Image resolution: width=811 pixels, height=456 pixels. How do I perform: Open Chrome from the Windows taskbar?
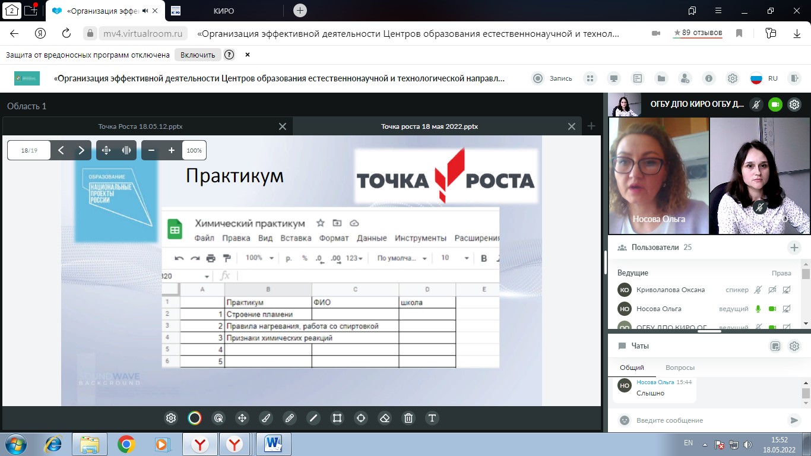pos(126,444)
